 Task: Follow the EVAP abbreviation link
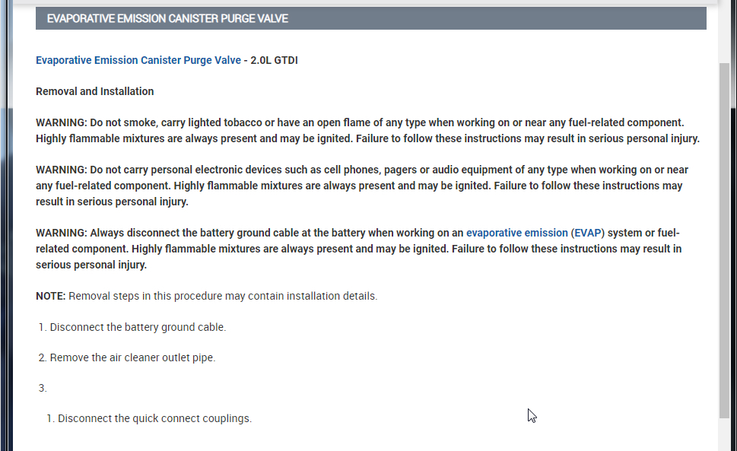(x=587, y=233)
